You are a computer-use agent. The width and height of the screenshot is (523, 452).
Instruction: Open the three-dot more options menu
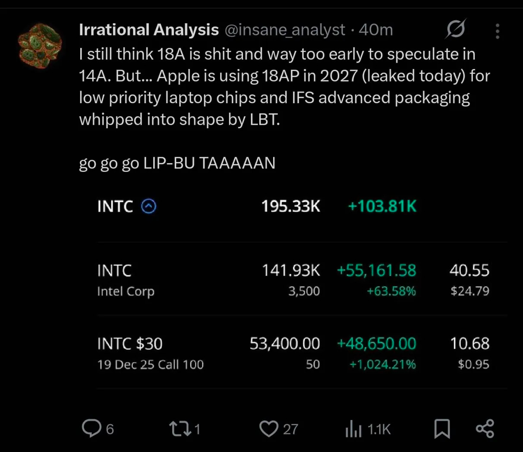point(498,31)
